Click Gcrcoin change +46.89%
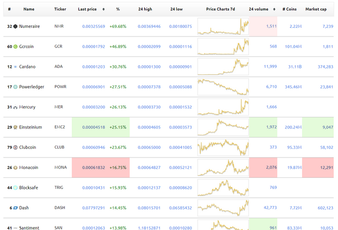The height and width of the screenshot is (230, 338). coord(118,47)
